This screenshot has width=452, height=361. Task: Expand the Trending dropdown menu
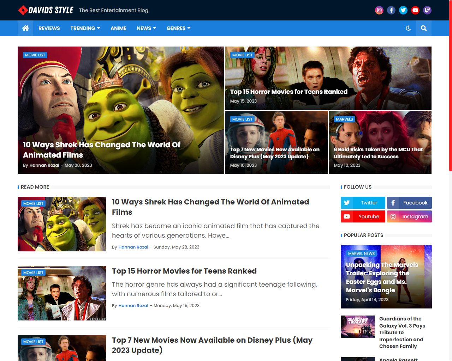pyautogui.click(x=85, y=28)
